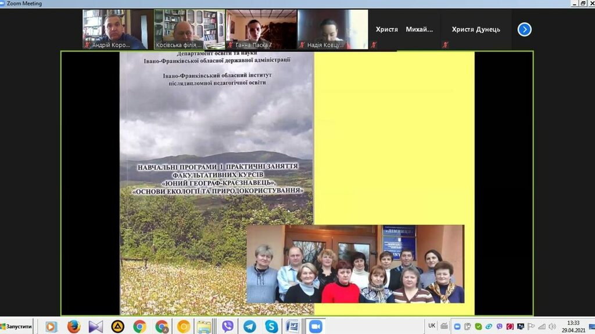This screenshot has width=595, height=334.
Task: Switch the UK keyboard language indicator
Action: [x=432, y=326]
